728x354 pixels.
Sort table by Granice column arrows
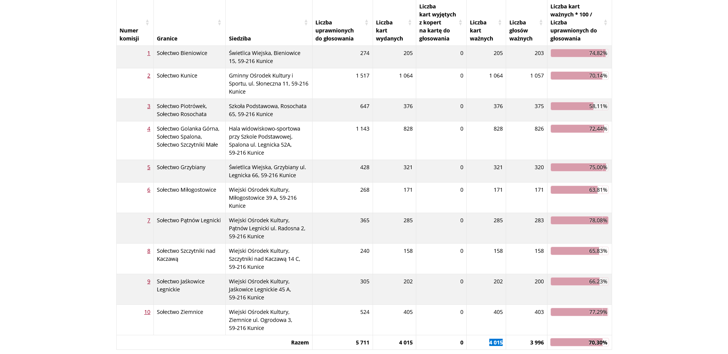click(x=219, y=23)
